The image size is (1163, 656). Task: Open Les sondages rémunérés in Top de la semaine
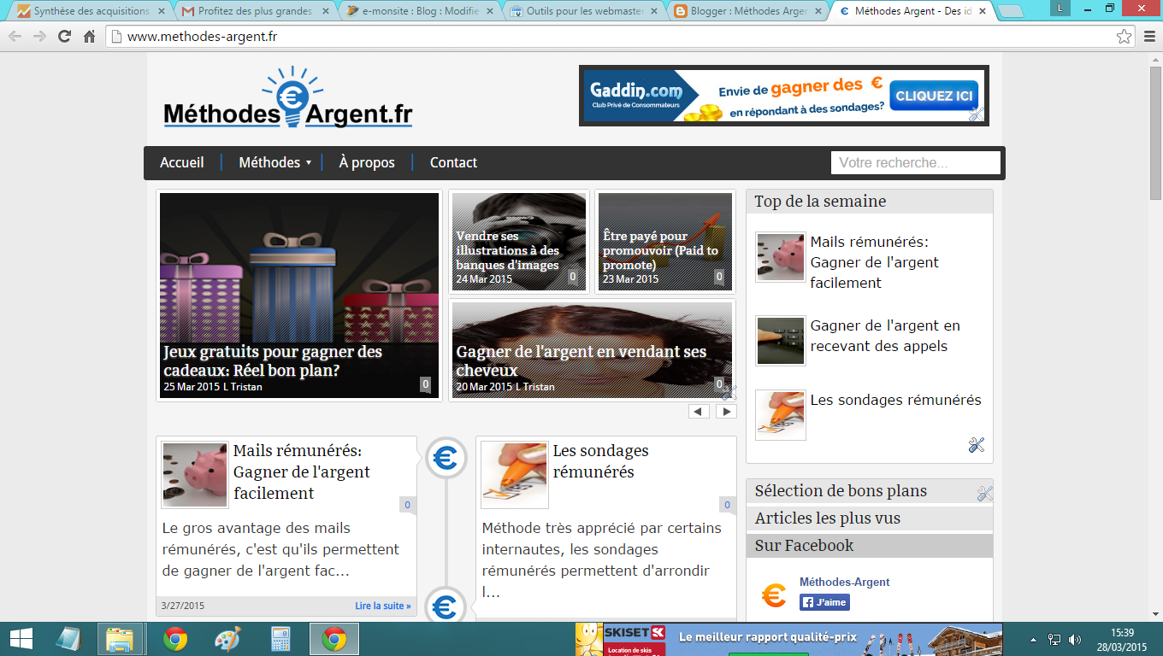click(x=895, y=400)
